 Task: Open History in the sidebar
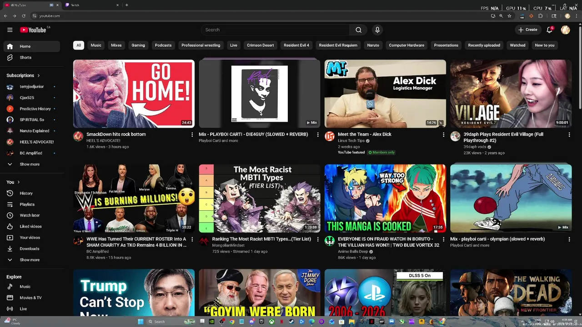(32, 193)
